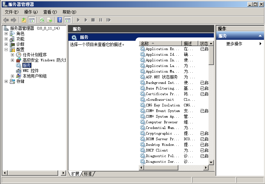265x184 pixels.
Task: Toggle the action pane show/hide icon
Action: point(67,20)
